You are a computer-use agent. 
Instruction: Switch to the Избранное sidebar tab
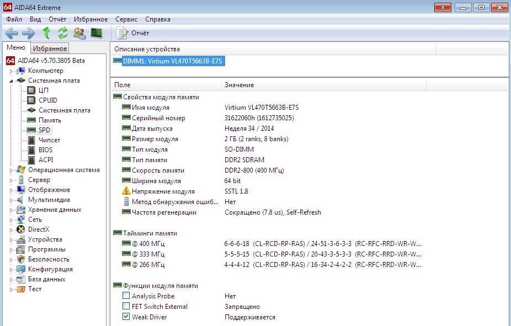pos(50,49)
